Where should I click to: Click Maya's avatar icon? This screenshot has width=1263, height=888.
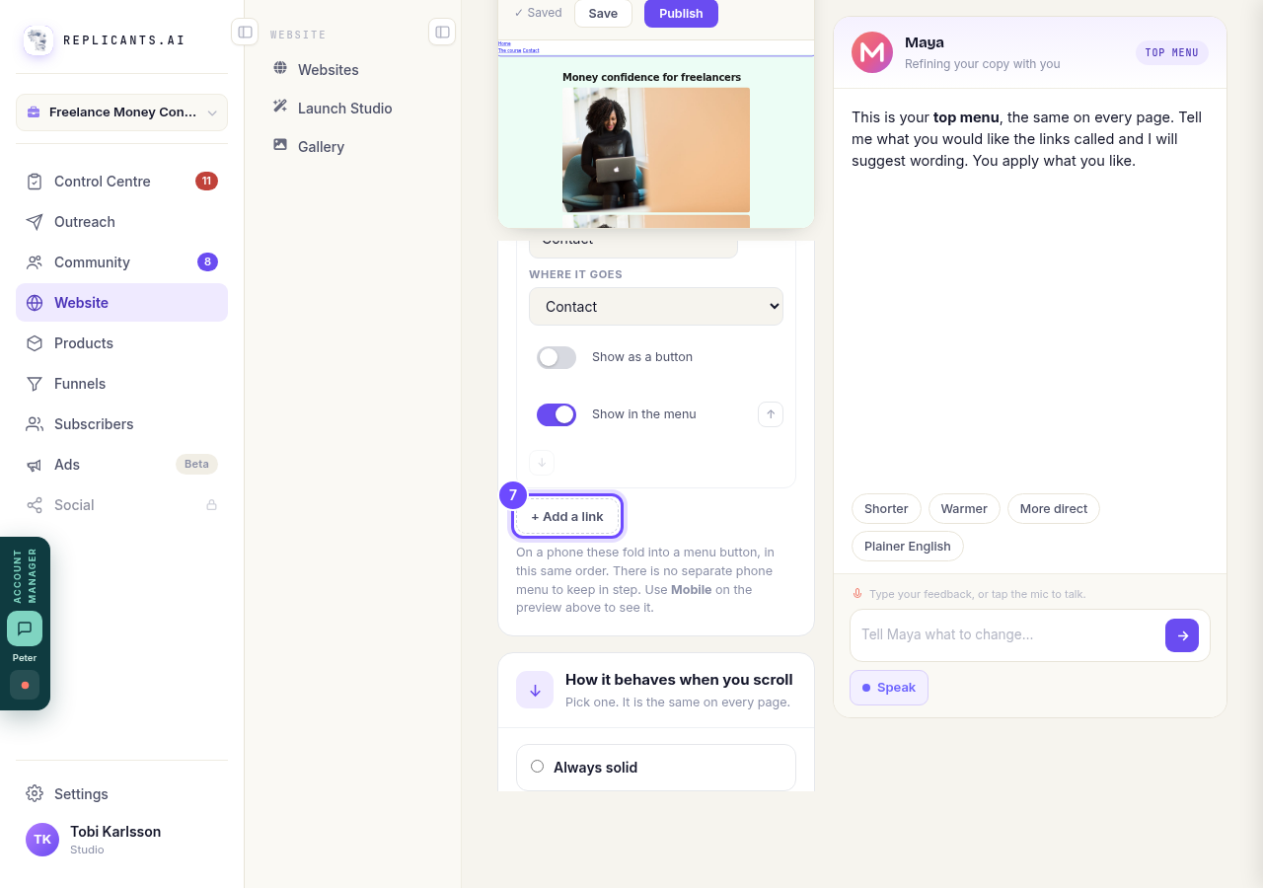coord(872,52)
